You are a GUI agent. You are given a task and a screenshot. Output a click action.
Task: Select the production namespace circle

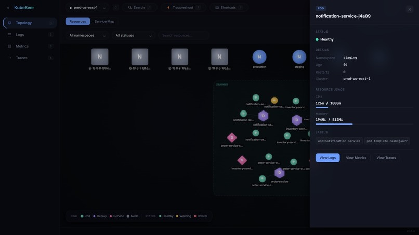259,57
